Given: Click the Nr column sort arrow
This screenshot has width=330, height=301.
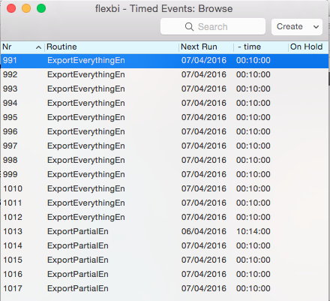Looking at the screenshot, I should coord(38,47).
